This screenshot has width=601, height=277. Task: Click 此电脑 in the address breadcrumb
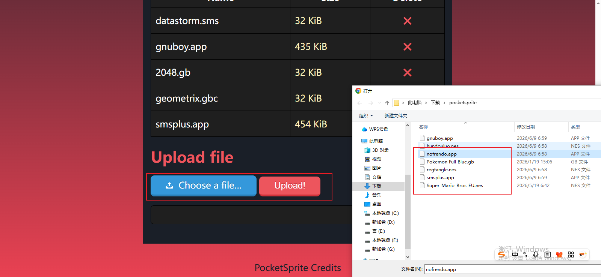[x=415, y=103]
